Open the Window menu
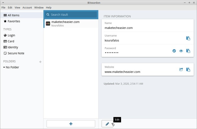 click(x=39, y=8)
